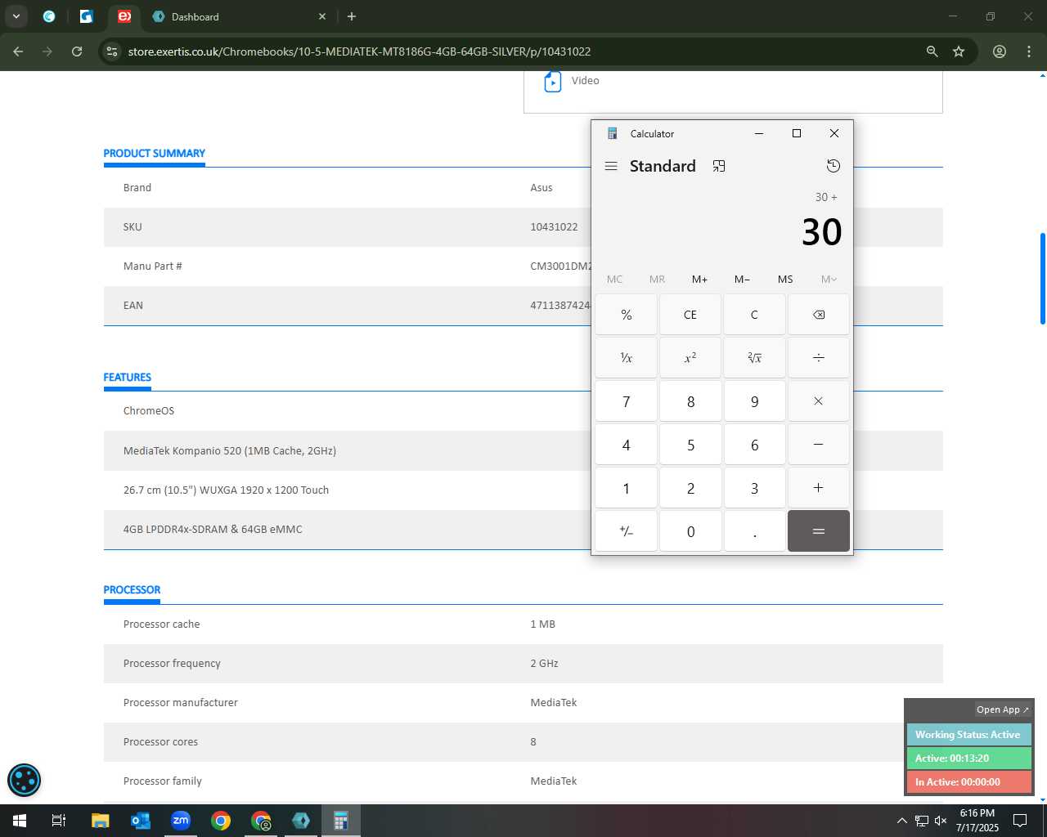Click the M+ memory add button

tap(699, 280)
